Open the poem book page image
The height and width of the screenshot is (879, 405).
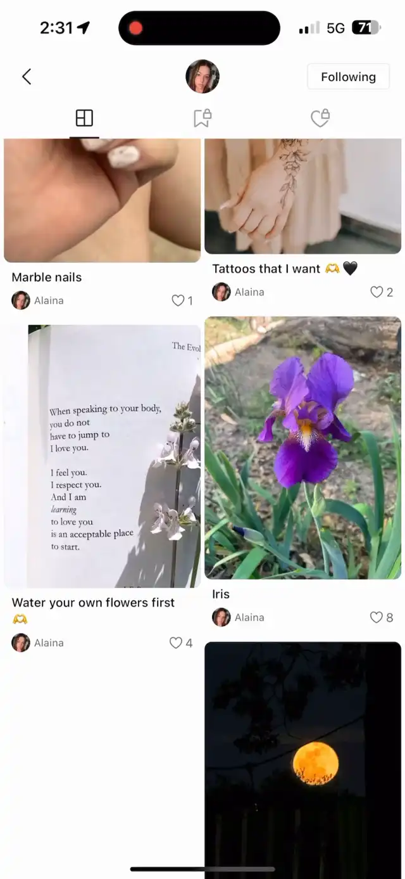103,456
